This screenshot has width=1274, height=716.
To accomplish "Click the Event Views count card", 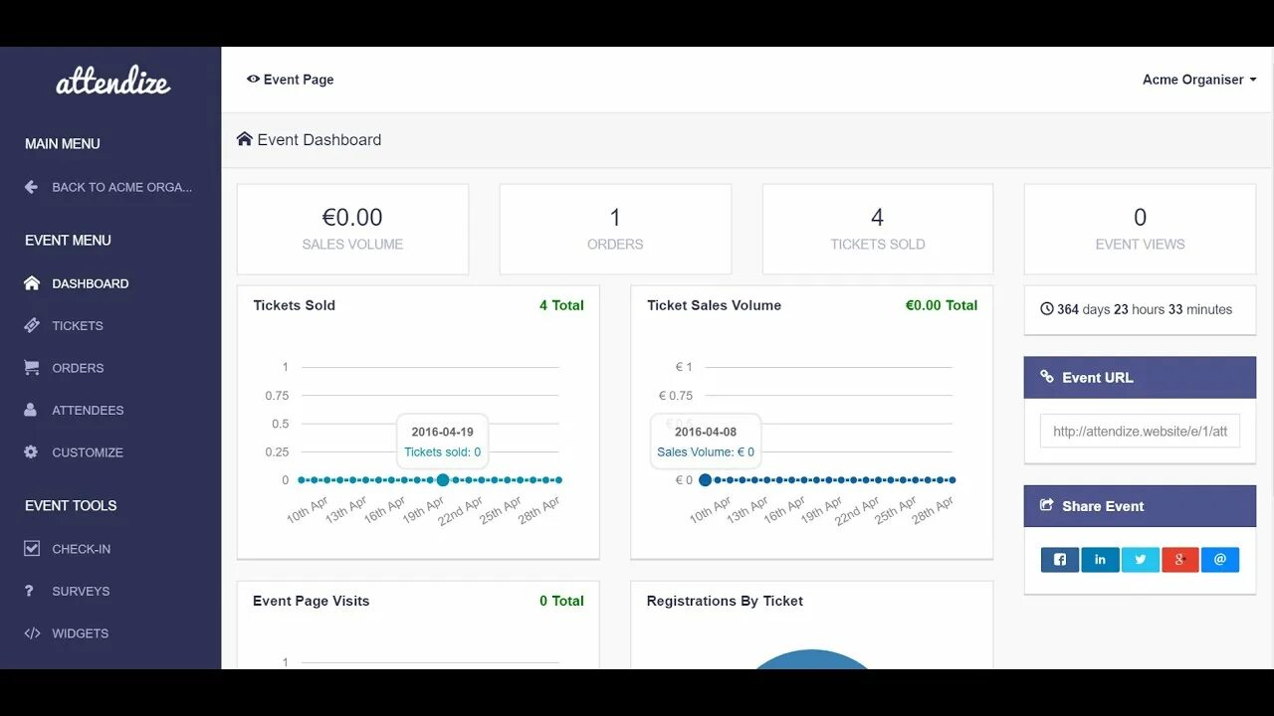I will [1140, 229].
